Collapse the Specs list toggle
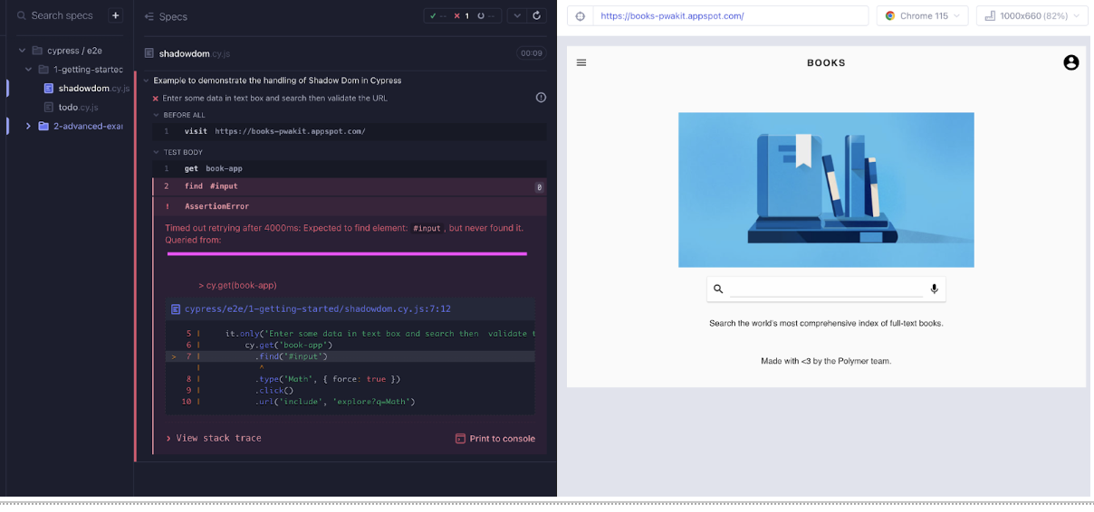Viewport: 1094px width, 512px height. tap(149, 16)
